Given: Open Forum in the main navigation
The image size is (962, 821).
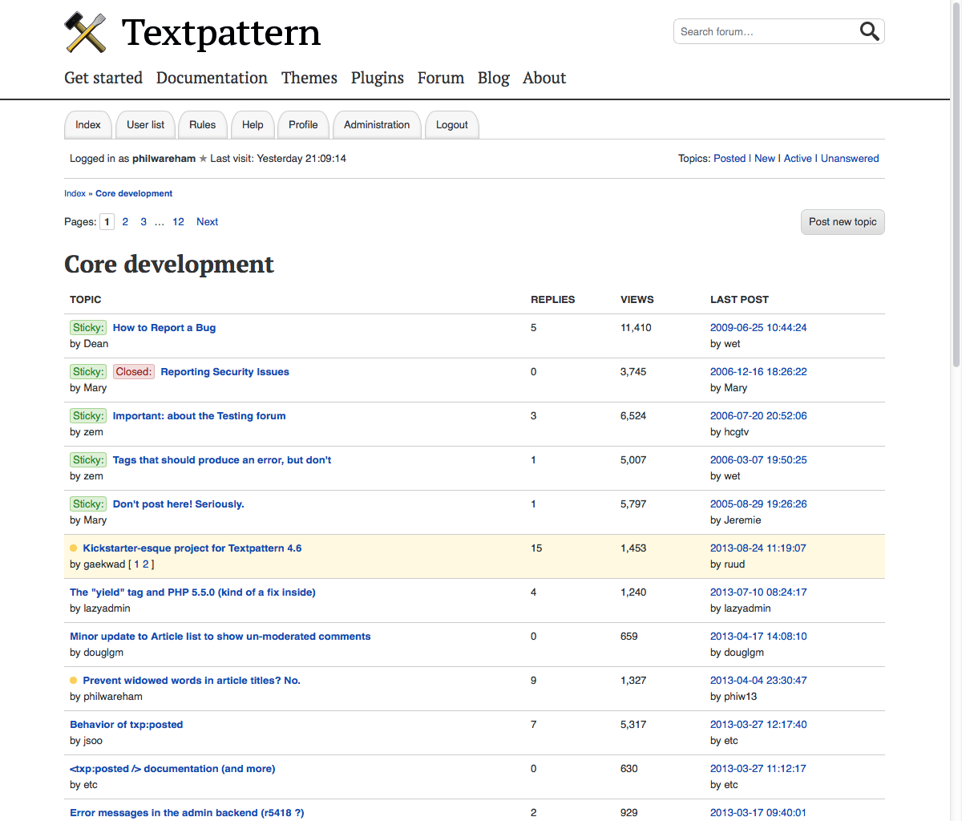Looking at the screenshot, I should click(441, 78).
